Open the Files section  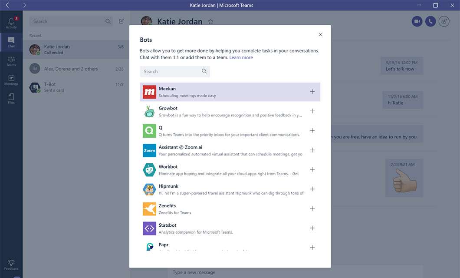tap(11, 96)
